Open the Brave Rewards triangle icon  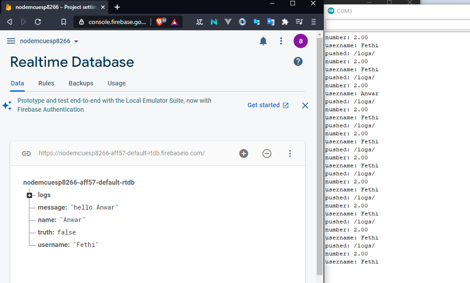coord(175,22)
